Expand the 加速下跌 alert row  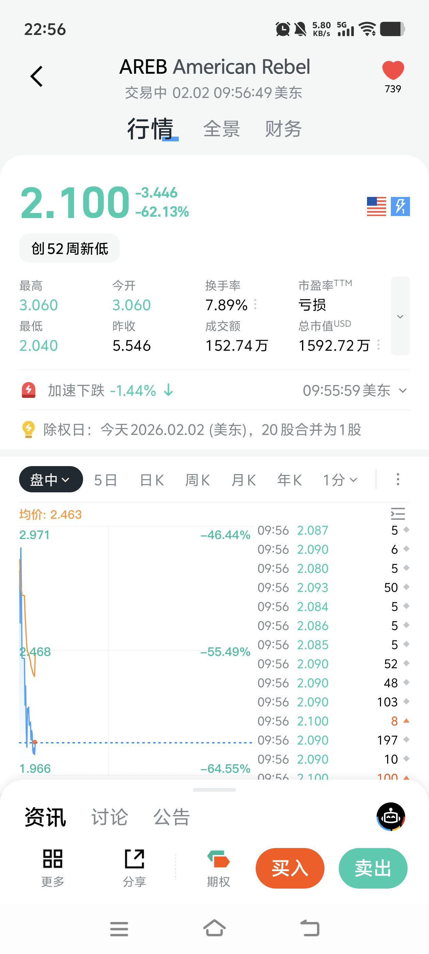[x=403, y=390]
